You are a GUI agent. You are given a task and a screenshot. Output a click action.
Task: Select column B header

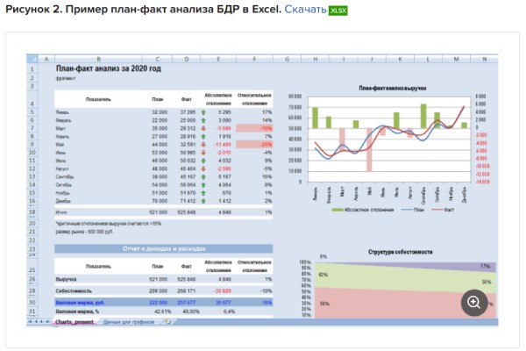tap(98, 59)
